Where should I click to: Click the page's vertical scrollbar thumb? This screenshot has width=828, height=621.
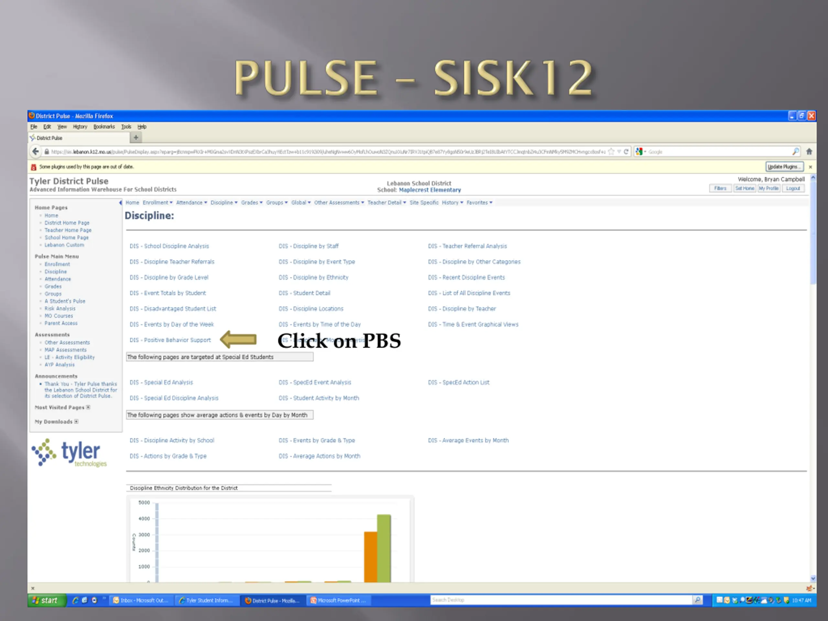pyautogui.click(x=813, y=232)
